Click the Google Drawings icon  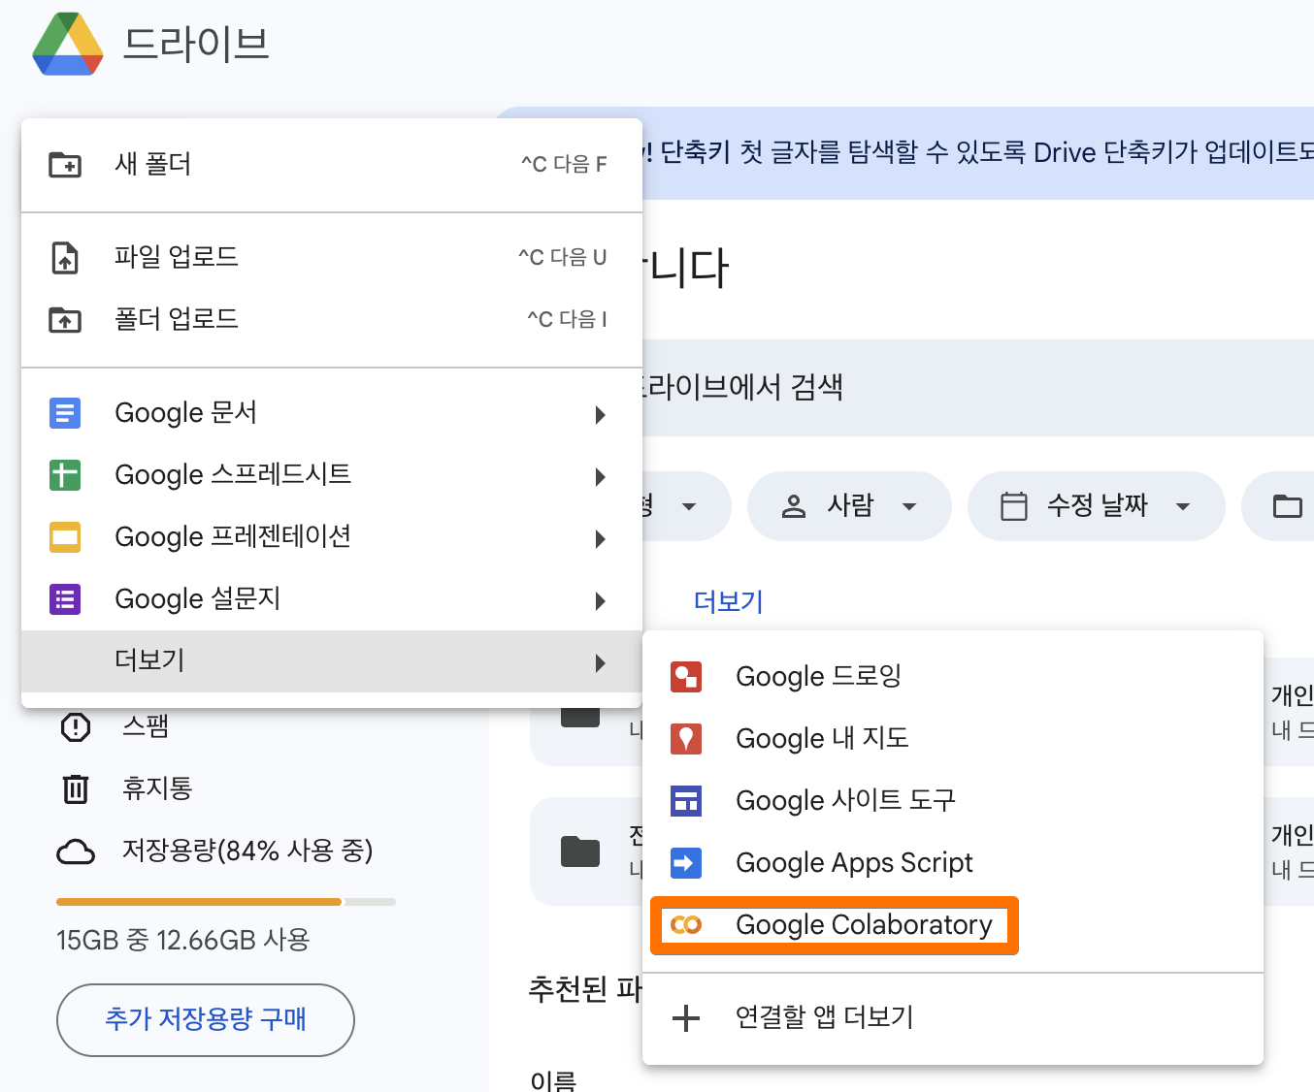pos(686,677)
